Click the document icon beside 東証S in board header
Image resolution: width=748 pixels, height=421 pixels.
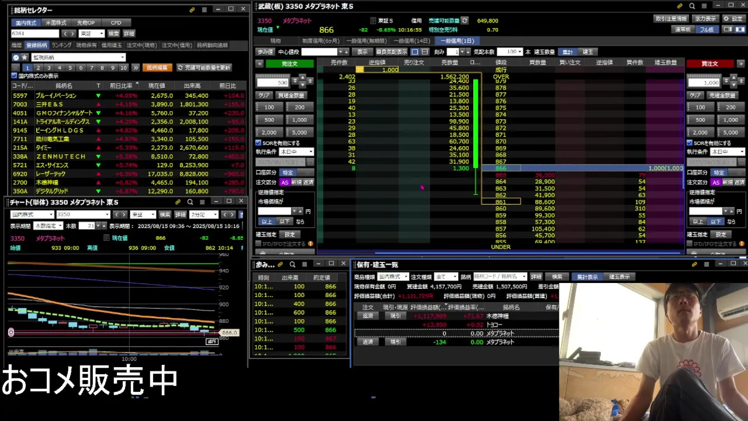[x=373, y=20]
